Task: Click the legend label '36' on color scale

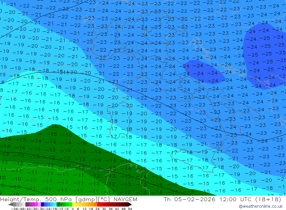Action: point(110,209)
